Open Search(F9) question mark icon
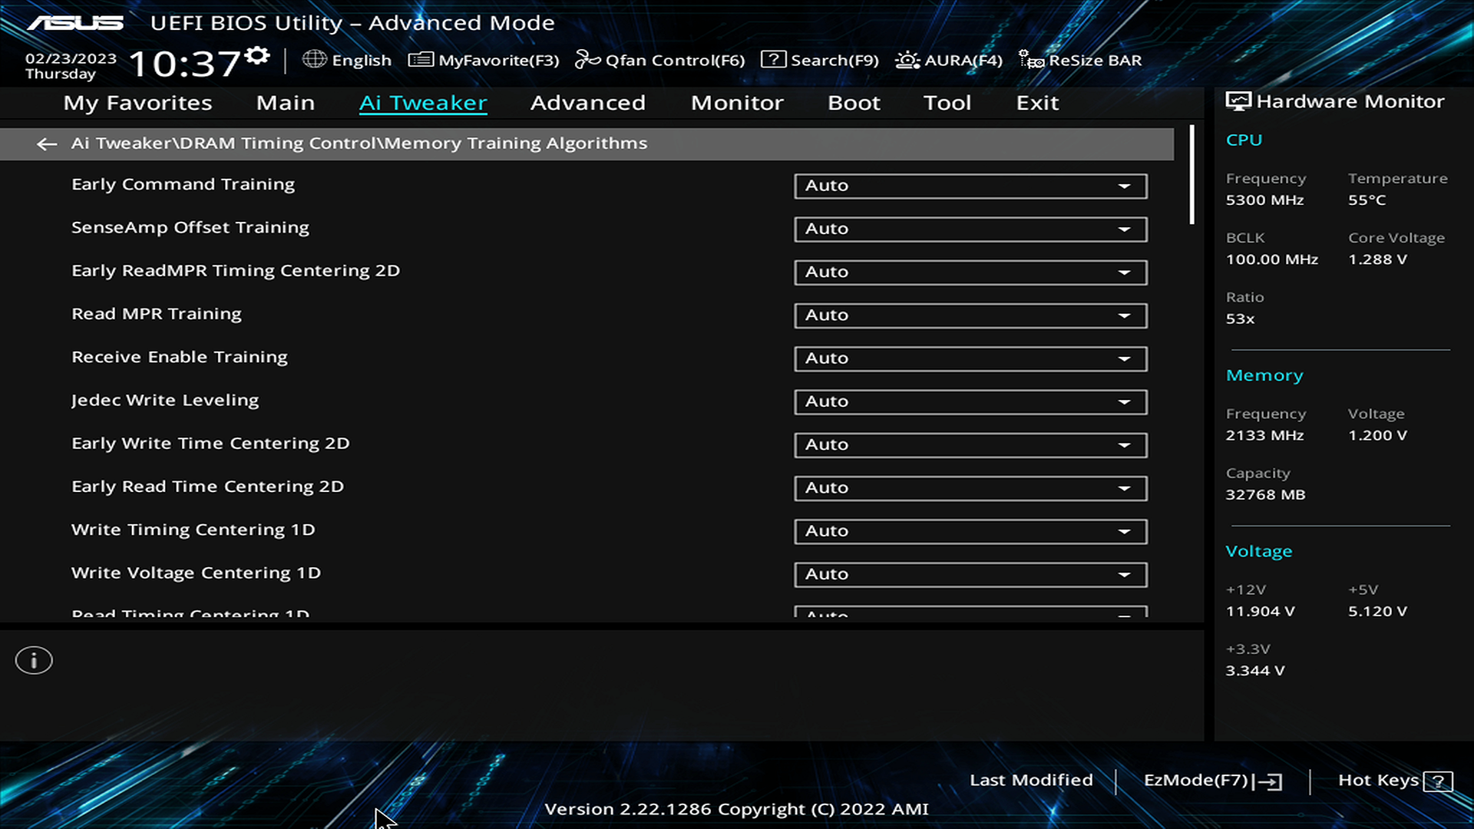The image size is (1474, 829). coord(773,60)
